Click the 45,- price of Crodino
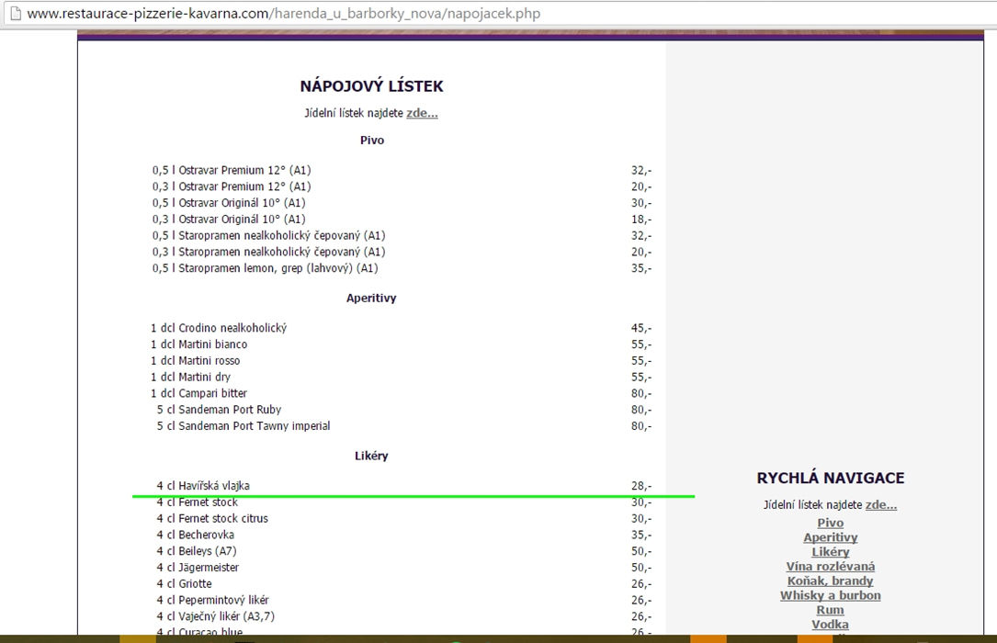Screen dimensions: 997x643 (x=641, y=328)
